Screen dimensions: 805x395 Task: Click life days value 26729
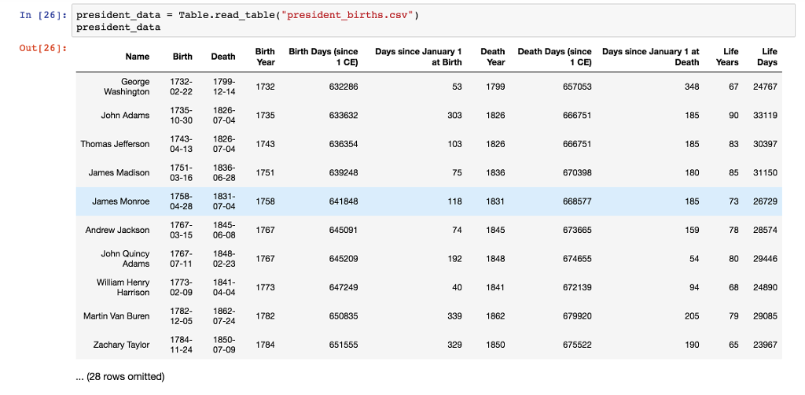(x=765, y=201)
